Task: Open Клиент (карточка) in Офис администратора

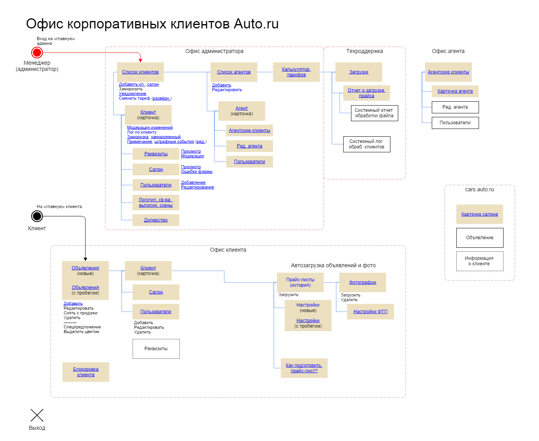Action: click(x=148, y=115)
